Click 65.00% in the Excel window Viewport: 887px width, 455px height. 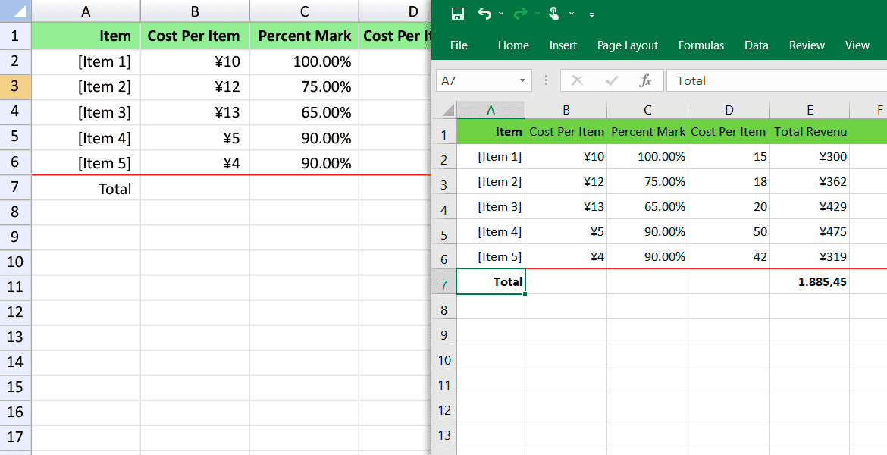(647, 206)
